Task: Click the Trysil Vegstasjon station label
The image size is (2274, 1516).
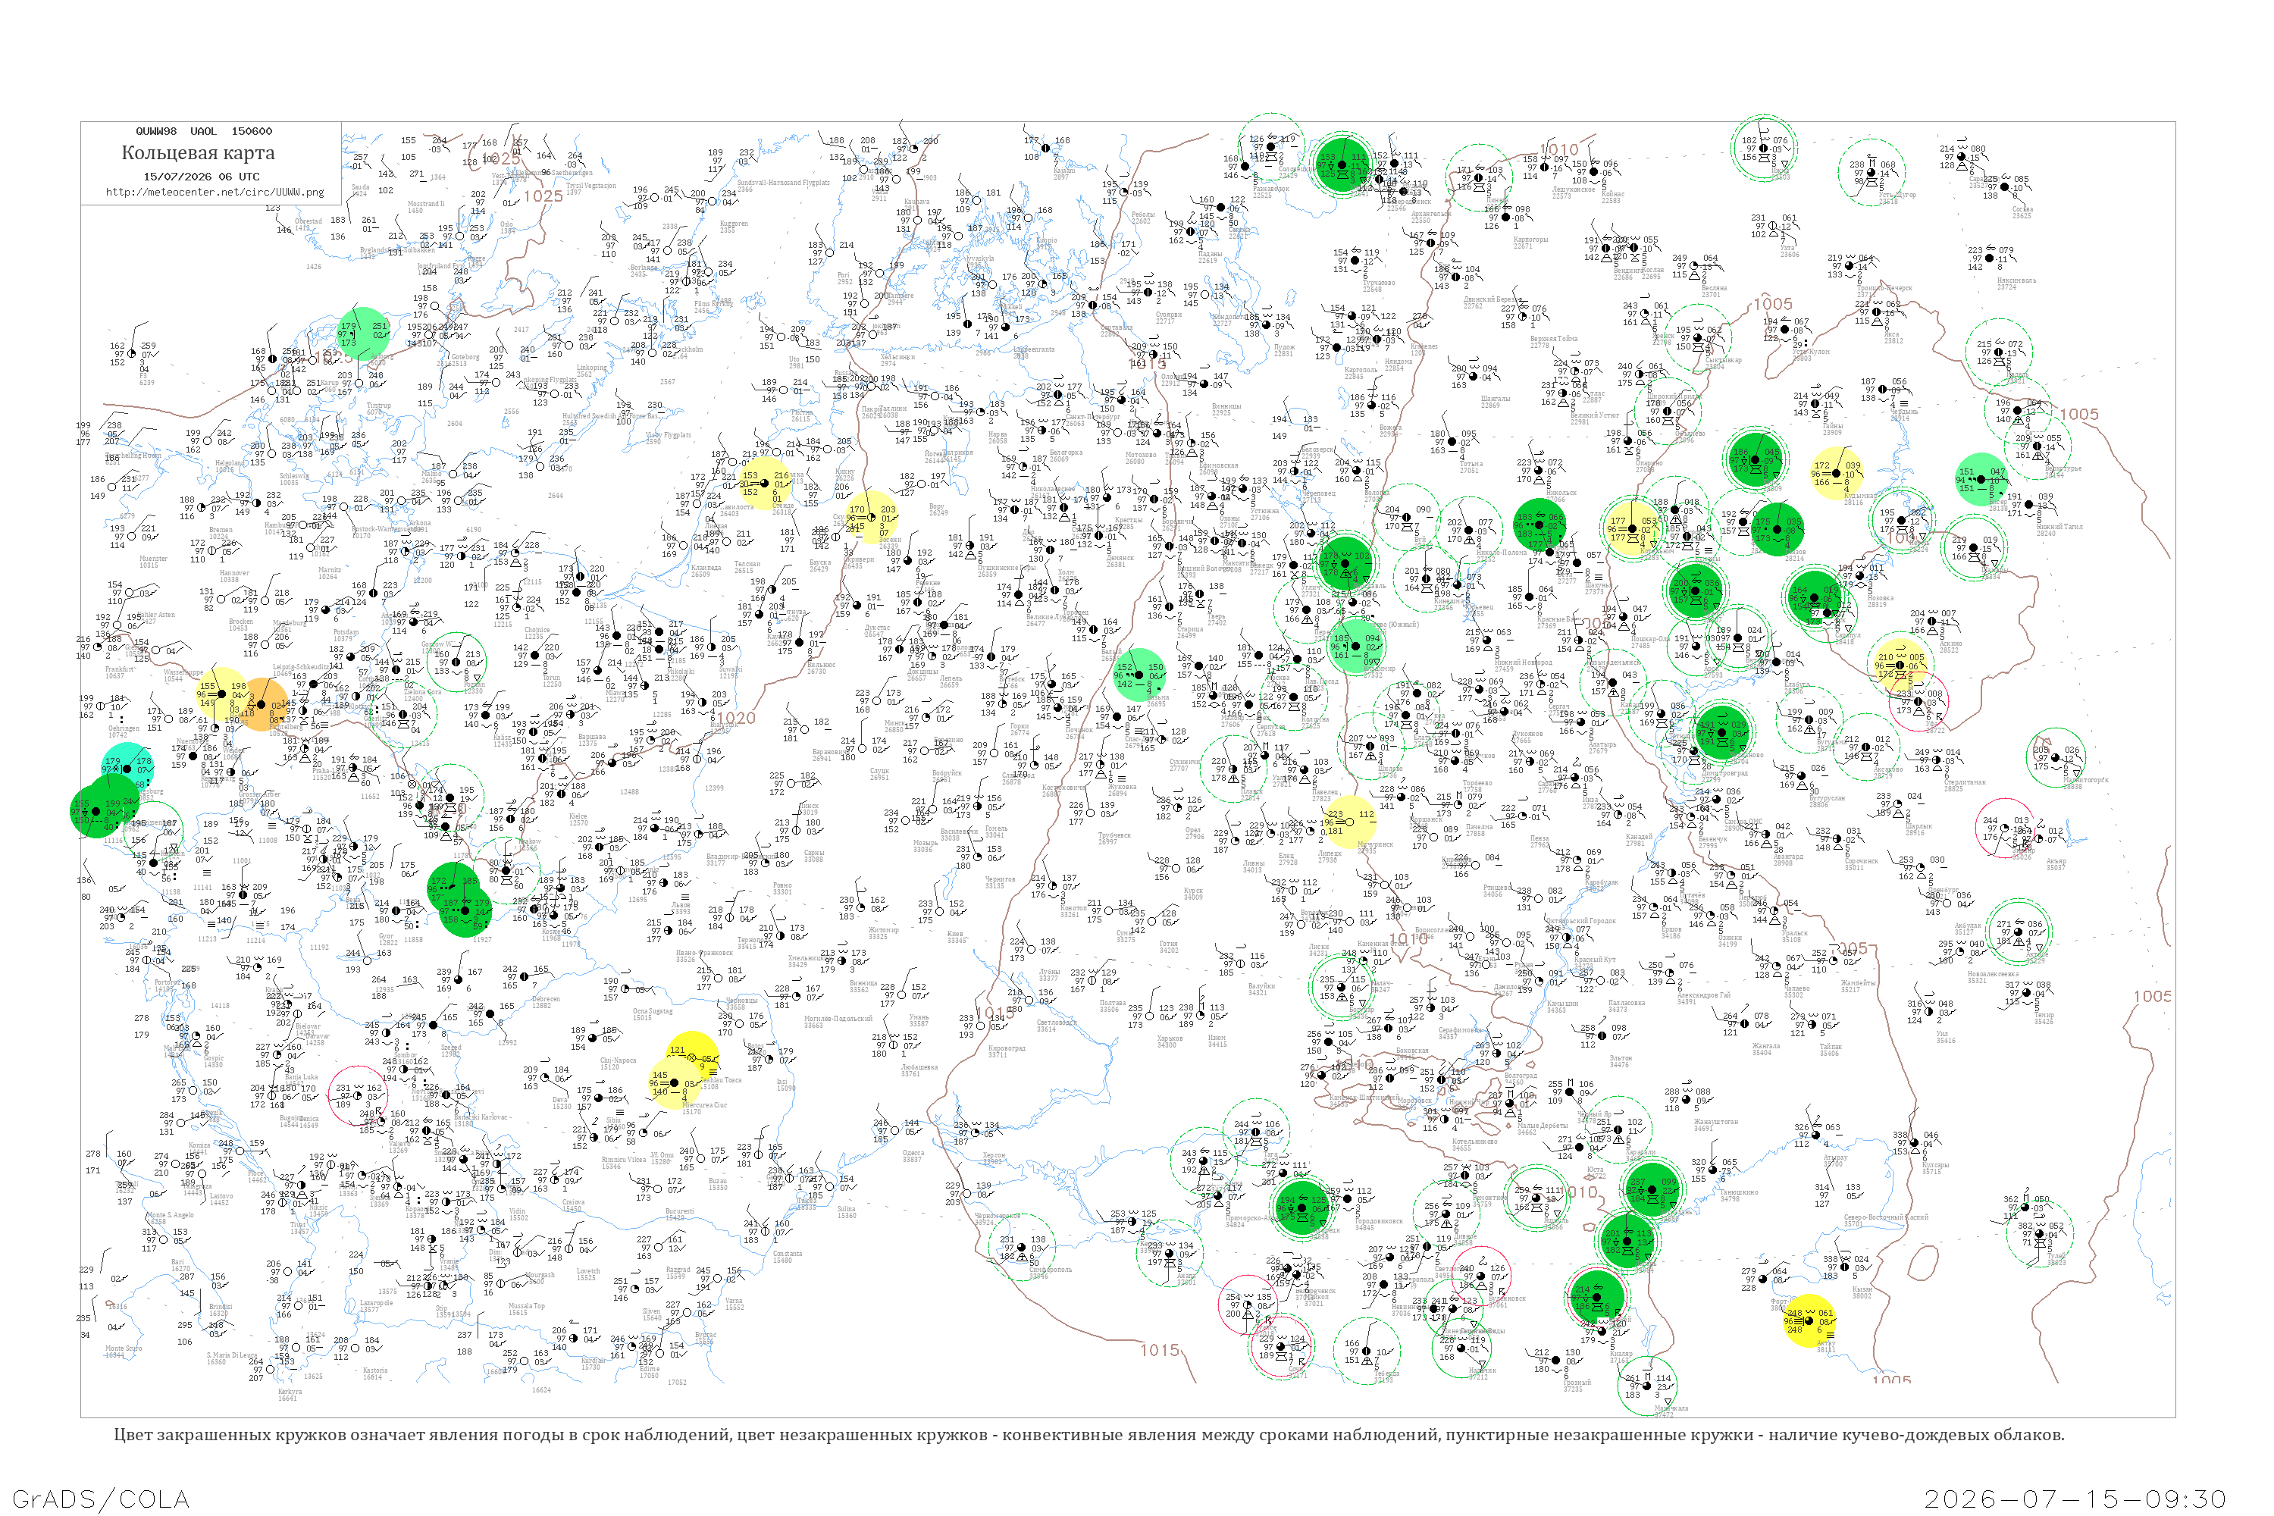Action: pos(590,186)
